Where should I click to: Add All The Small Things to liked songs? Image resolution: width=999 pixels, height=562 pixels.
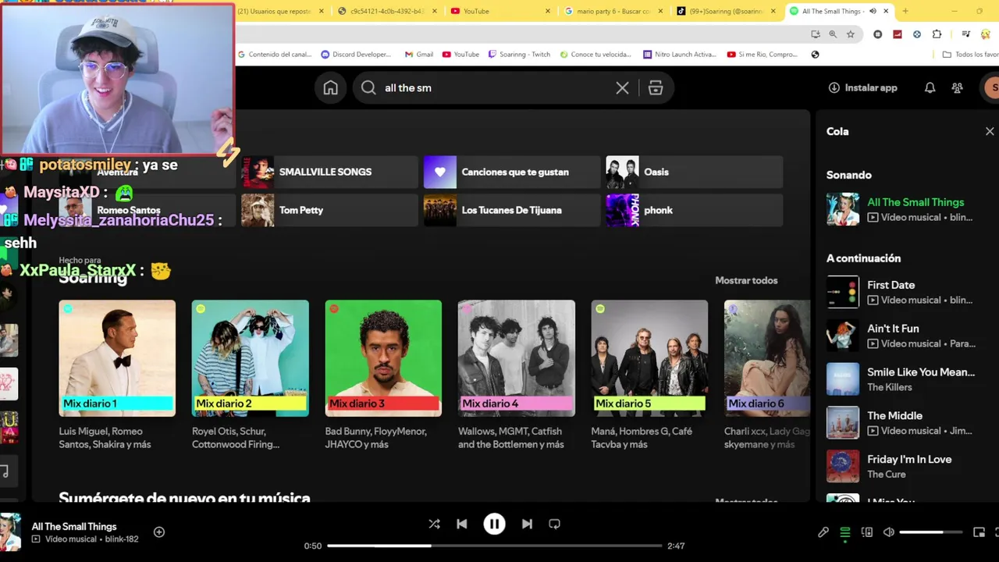coord(159,532)
